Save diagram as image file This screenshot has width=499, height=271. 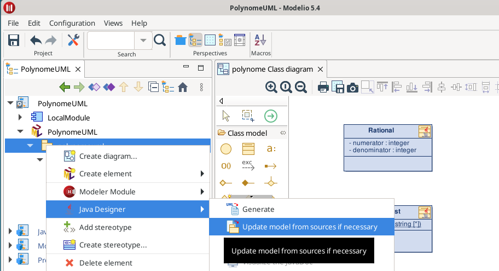tap(338, 87)
